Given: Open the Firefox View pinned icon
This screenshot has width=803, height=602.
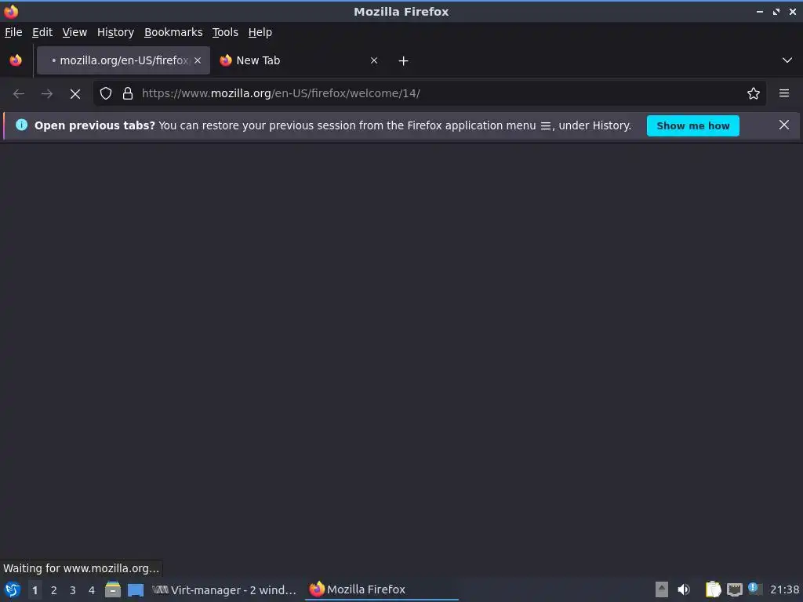Looking at the screenshot, I should (16, 60).
